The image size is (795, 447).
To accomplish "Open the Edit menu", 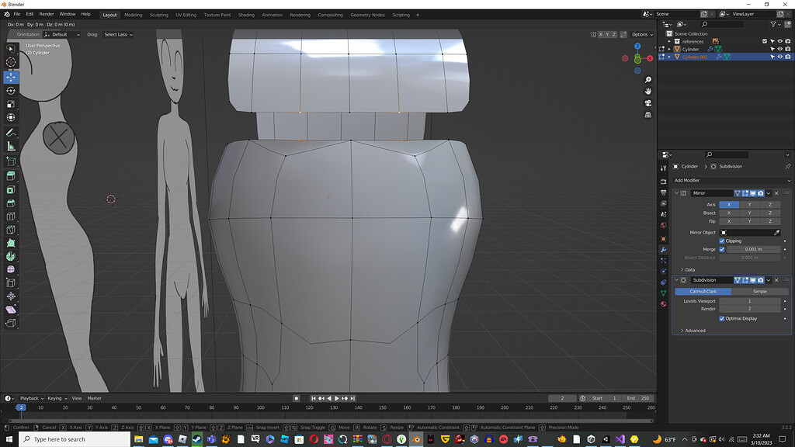I will pos(30,14).
